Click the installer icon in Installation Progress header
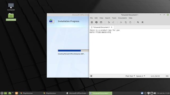Screen dimensions: 170x95 point(52,21)
